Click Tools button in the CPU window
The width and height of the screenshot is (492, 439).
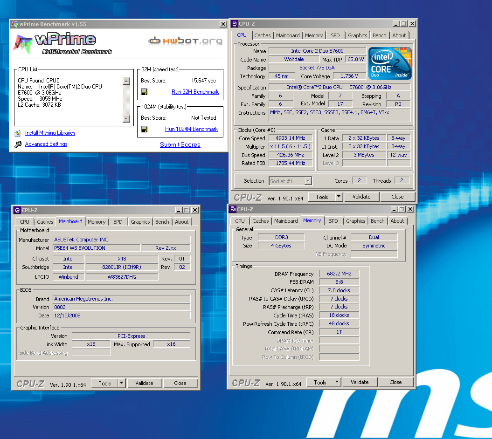(x=322, y=197)
